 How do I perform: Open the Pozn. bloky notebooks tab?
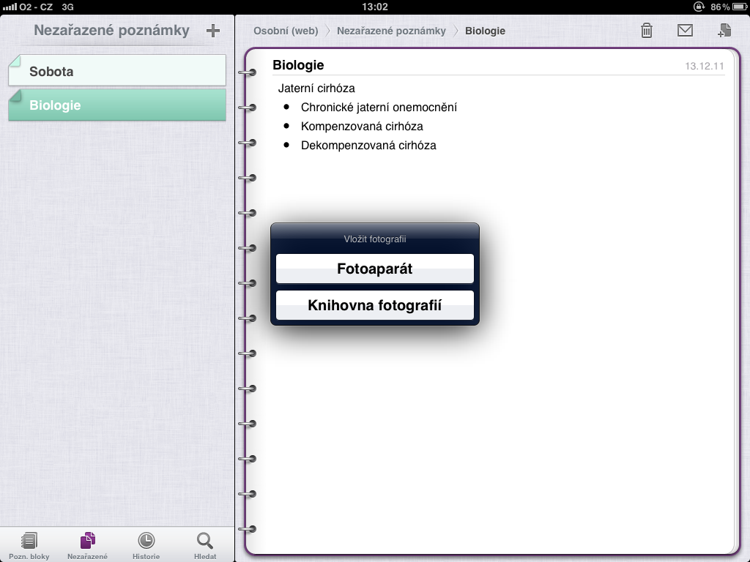coord(29,546)
